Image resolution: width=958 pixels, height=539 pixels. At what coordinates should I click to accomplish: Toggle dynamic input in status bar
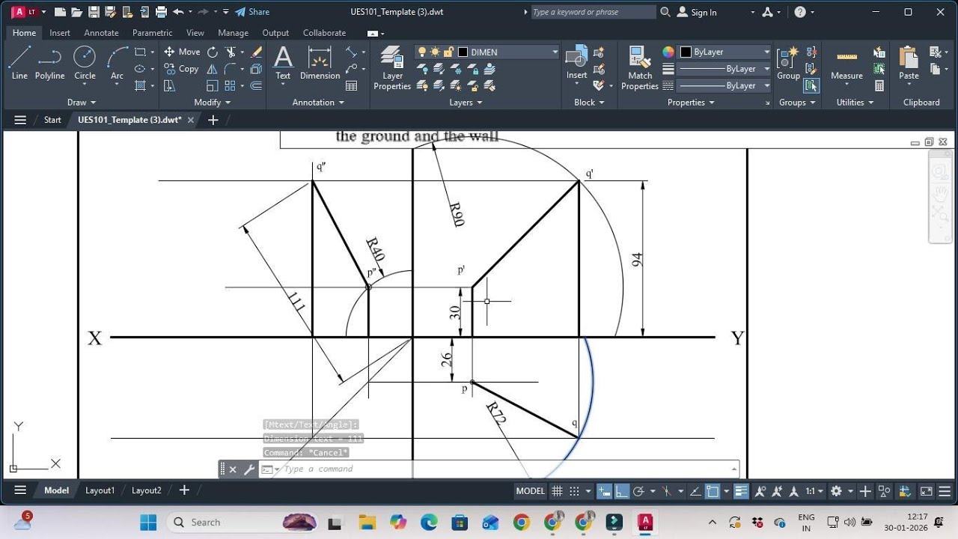604,491
